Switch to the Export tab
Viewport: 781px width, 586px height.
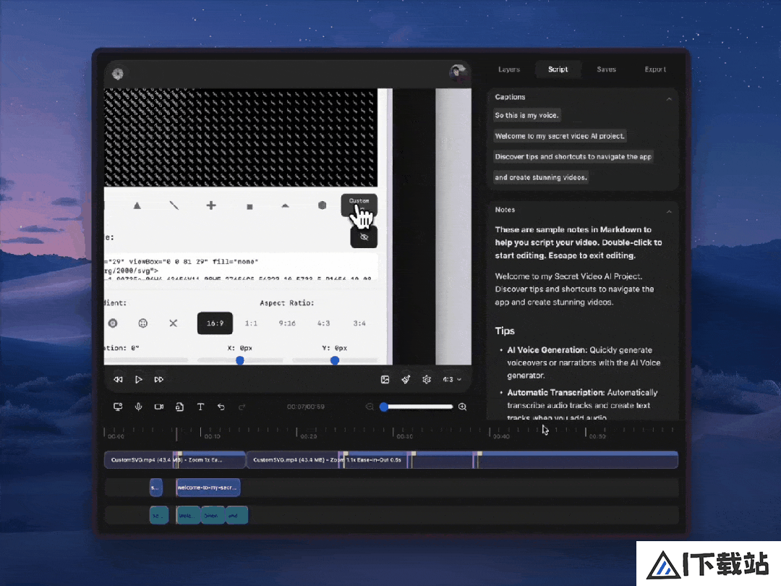tap(655, 69)
